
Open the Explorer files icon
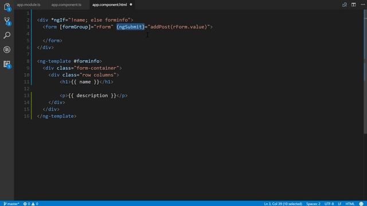tap(7, 7)
